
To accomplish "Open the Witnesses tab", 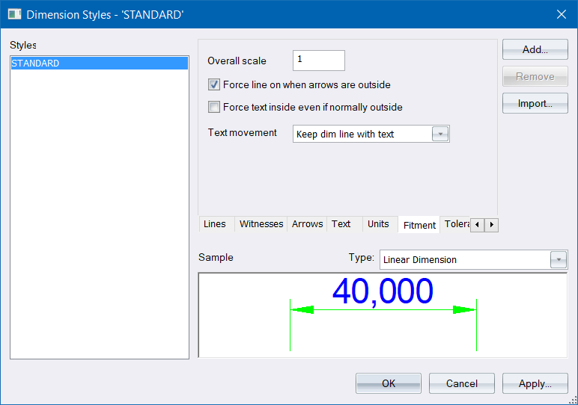I will (x=261, y=224).
